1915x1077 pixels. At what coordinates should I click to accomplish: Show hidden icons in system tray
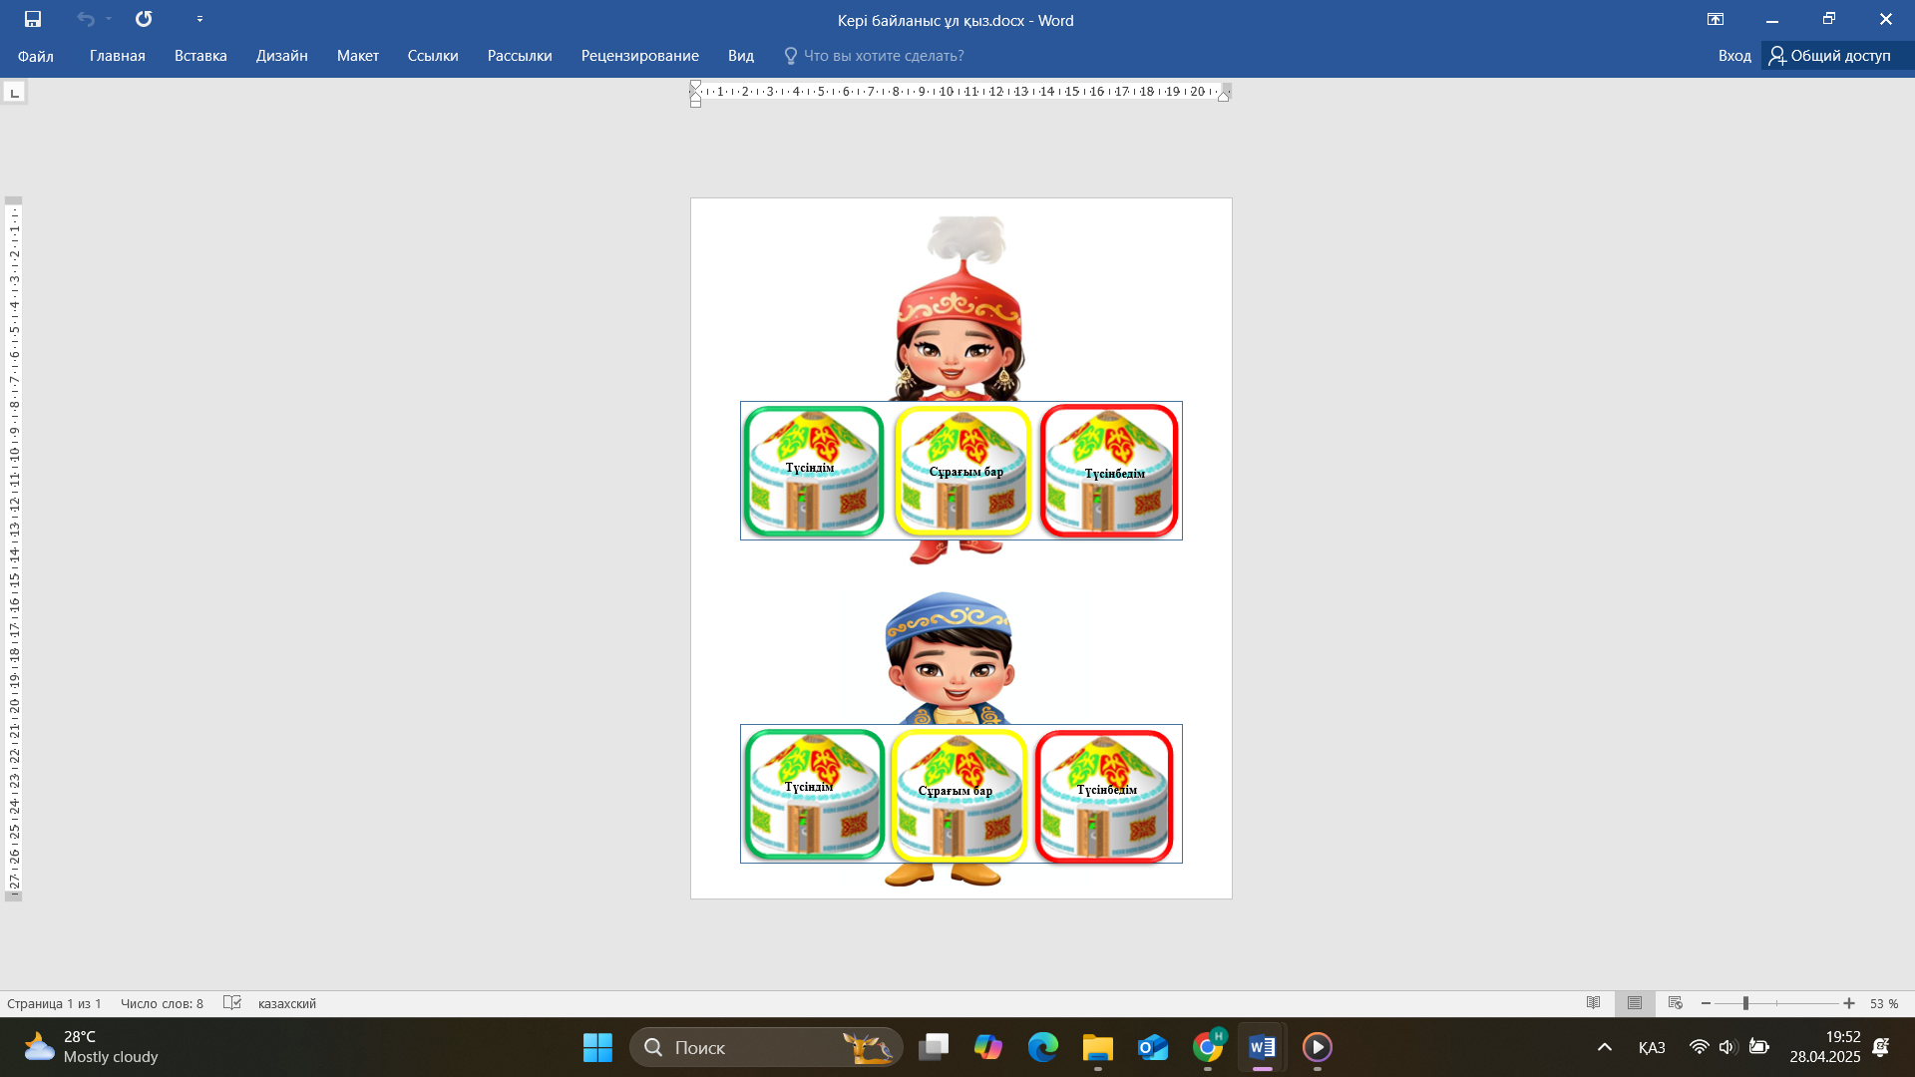(1604, 1047)
